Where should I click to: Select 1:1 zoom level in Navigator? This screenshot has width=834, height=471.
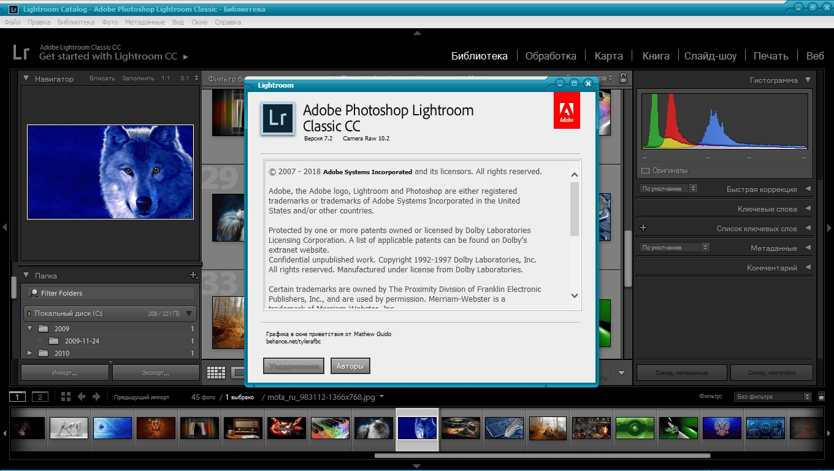(166, 78)
